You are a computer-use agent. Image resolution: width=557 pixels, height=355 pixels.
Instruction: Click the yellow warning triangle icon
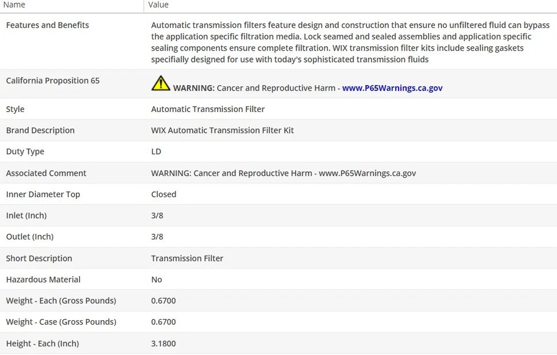161,83
